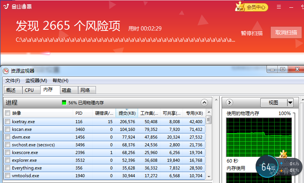
Task: Sort by the 硬错误 column header
Action: coord(104,113)
